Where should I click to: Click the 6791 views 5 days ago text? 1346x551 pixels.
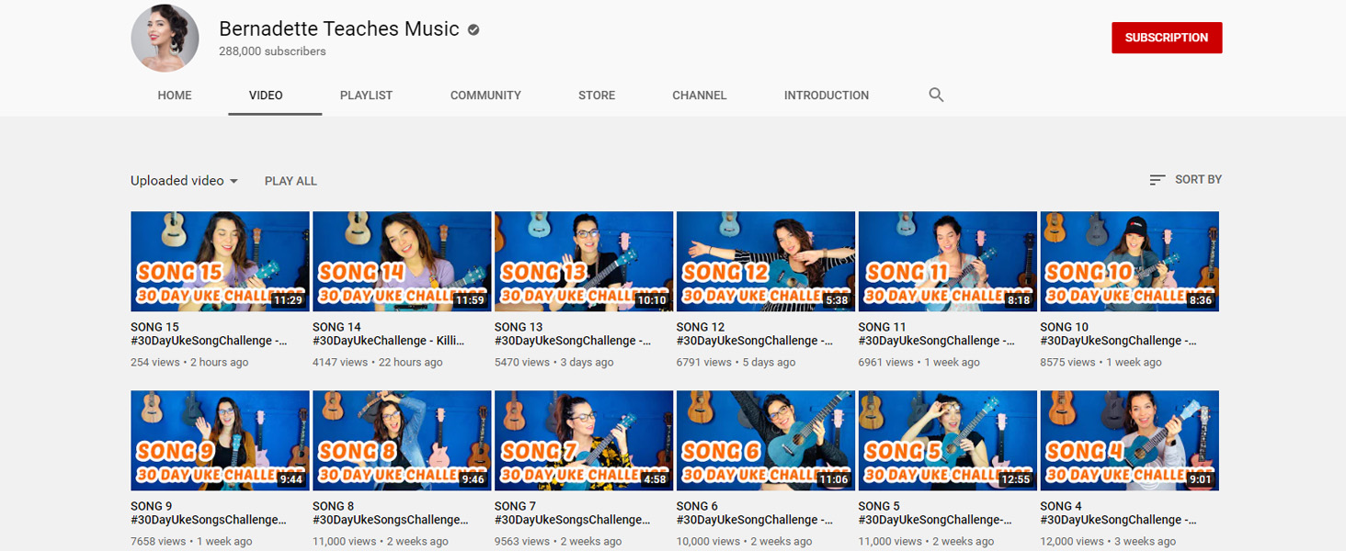tap(736, 363)
